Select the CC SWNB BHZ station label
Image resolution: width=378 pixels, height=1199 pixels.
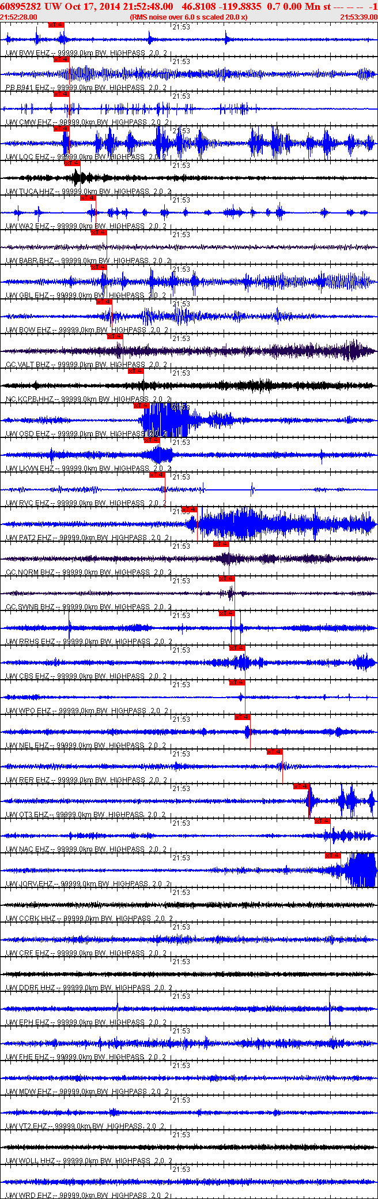pos(89,607)
